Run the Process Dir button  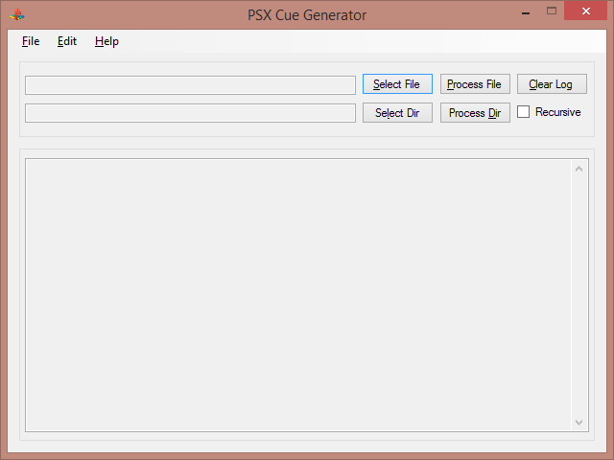coord(475,113)
